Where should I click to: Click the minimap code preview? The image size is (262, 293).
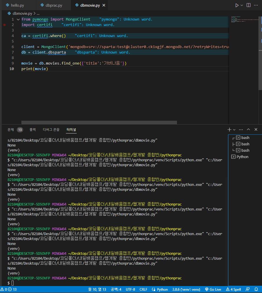(x=244, y=19)
